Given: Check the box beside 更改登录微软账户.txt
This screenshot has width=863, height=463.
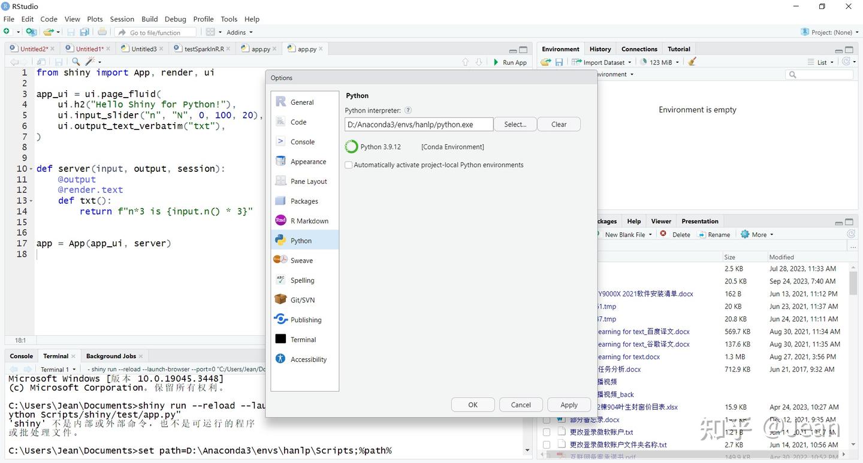Looking at the screenshot, I should click(546, 432).
